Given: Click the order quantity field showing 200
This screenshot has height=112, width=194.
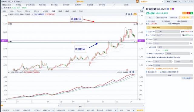Looking at the screenshot, I should pyautogui.click(x=175, y=47).
